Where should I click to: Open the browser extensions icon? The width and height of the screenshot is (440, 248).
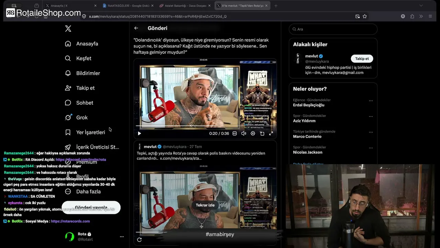pyautogui.click(x=412, y=16)
